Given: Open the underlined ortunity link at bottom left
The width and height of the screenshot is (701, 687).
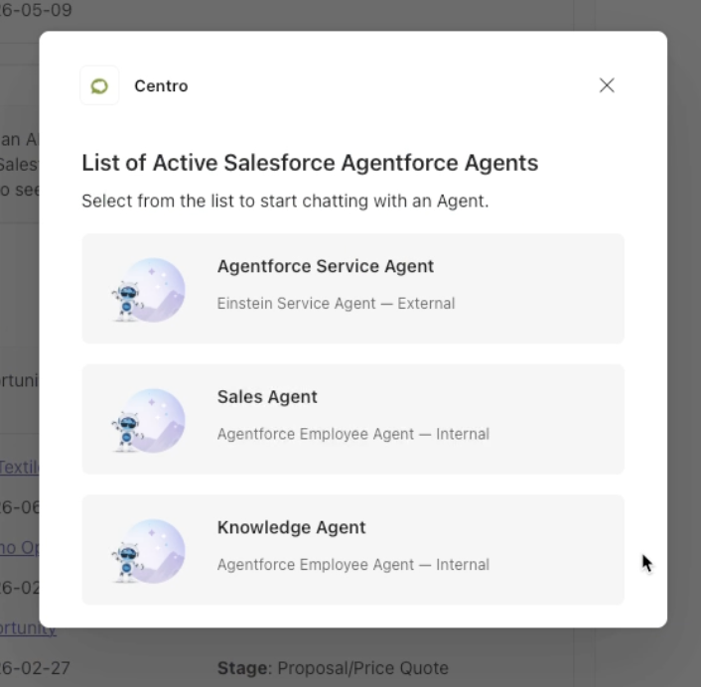Looking at the screenshot, I should tap(28, 628).
